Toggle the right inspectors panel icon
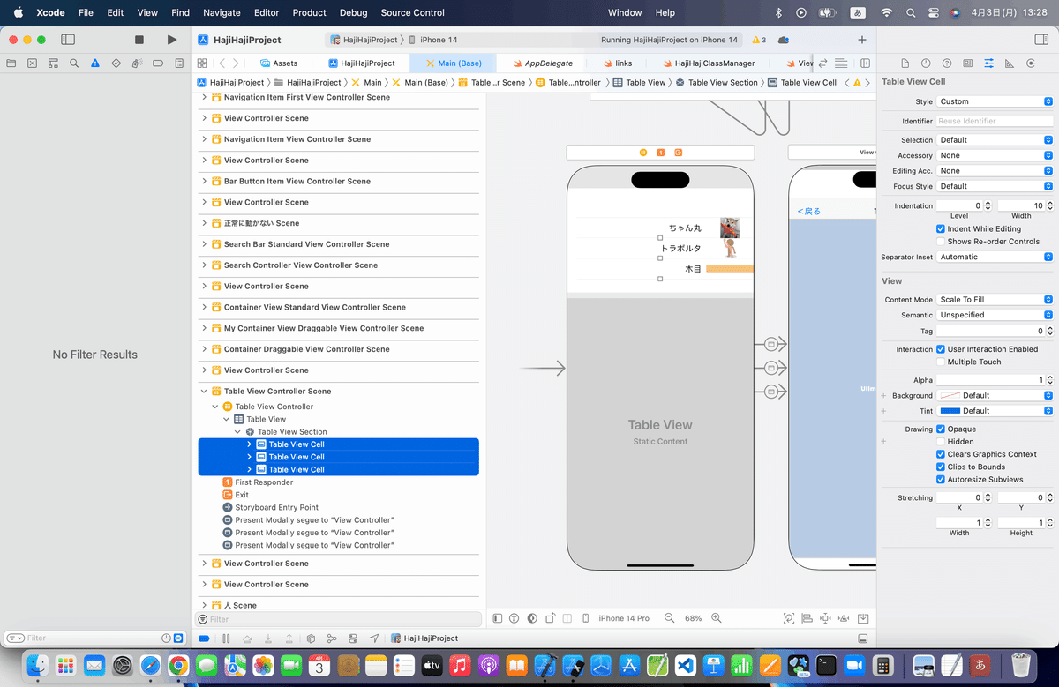This screenshot has width=1059, height=687. click(1040, 40)
